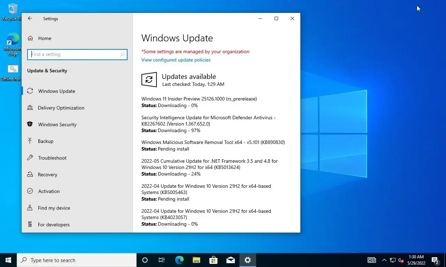
Task: Click the Recovery icon in sidebar
Action: pos(30,175)
